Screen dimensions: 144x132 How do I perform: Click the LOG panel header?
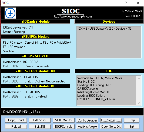point(109,71)
